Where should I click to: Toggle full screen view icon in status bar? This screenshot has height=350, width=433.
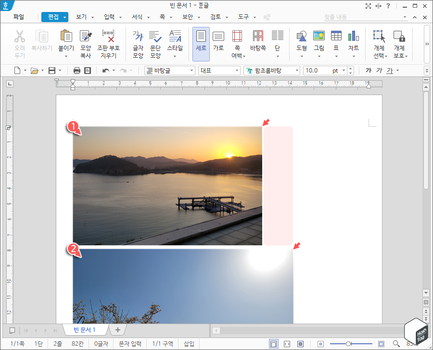click(300, 344)
